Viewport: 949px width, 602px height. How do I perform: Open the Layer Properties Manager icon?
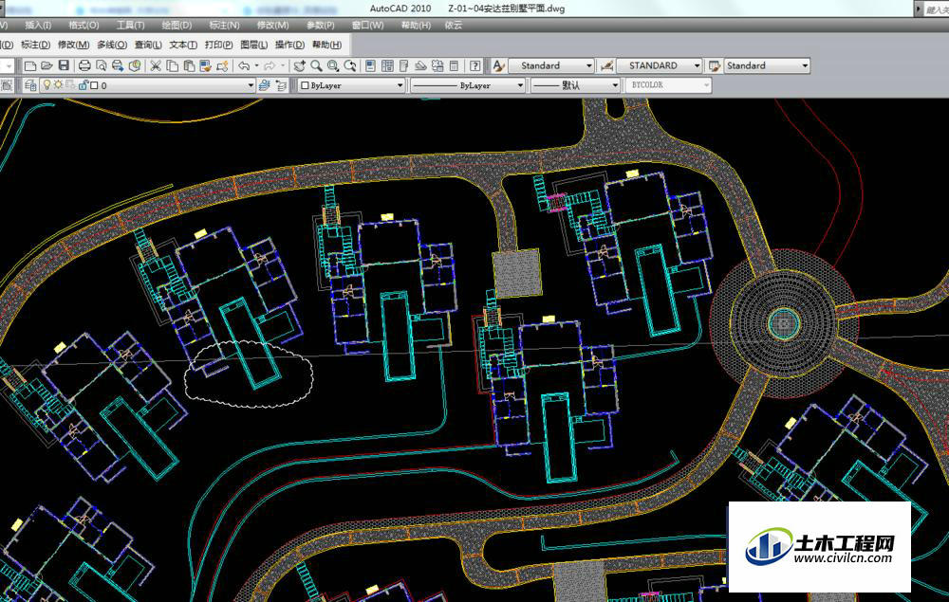[30, 86]
